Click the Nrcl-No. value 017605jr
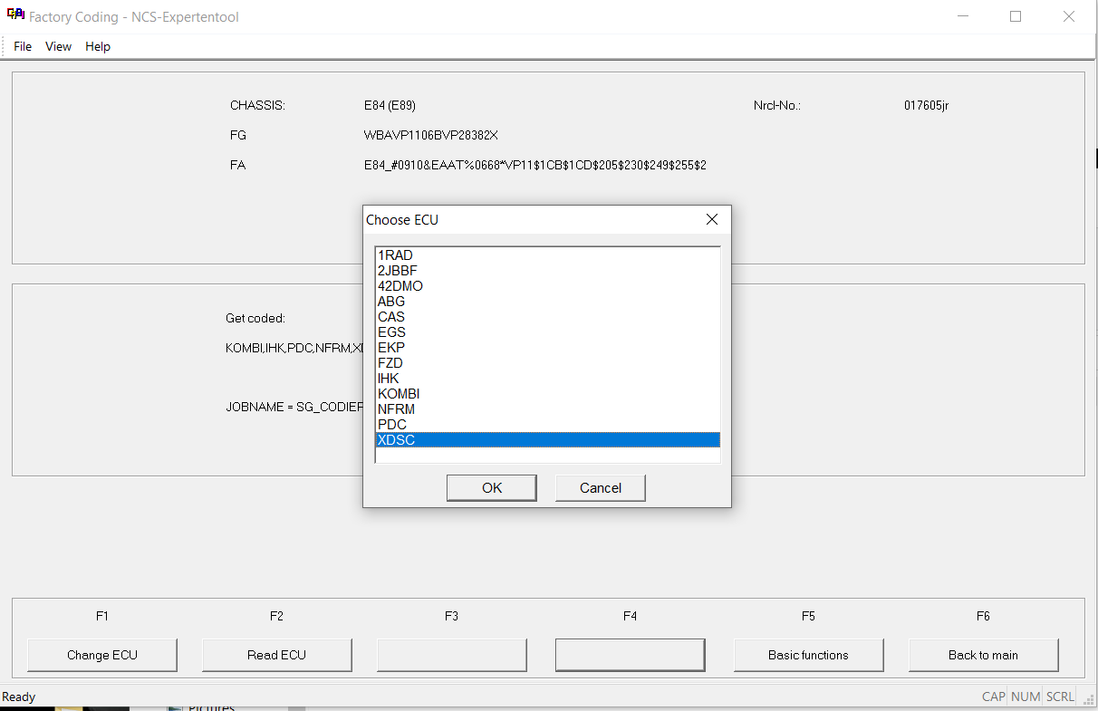This screenshot has height=711, width=1098. [x=926, y=105]
